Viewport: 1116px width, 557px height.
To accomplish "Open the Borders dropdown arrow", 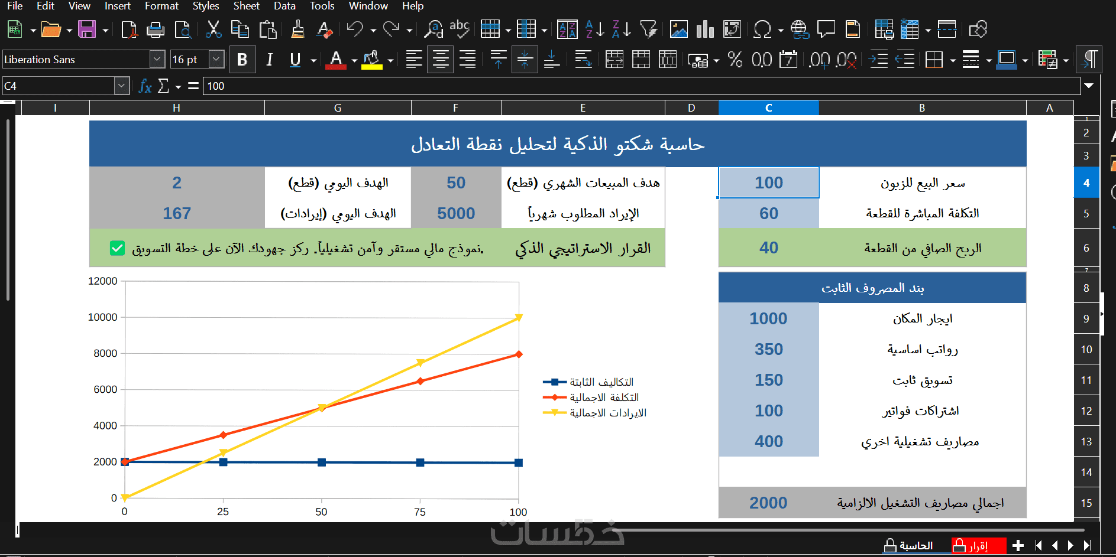I will [x=952, y=60].
